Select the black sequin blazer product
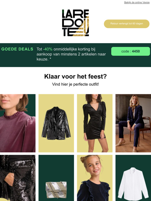Viewport: 151px width, 201px height. (56, 123)
